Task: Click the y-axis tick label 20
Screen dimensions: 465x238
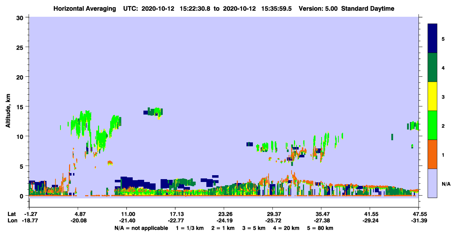Action: tap(21, 77)
